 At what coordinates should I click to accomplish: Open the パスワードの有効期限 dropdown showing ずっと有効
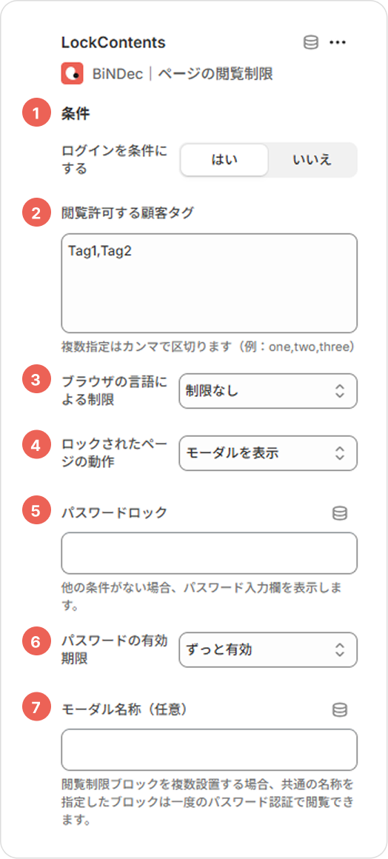pyautogui.click(x=268, y=649)
